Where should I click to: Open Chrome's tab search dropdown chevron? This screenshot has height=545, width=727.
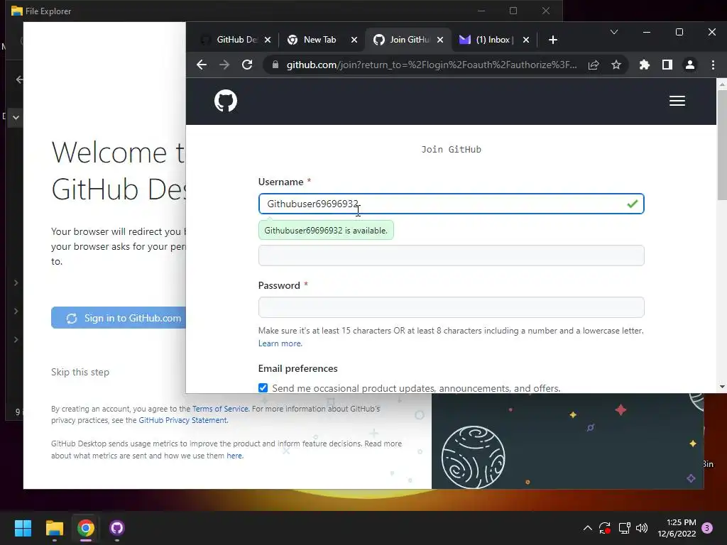click(614, 32)
